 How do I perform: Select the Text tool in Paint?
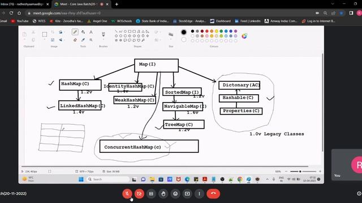point(91,32)
